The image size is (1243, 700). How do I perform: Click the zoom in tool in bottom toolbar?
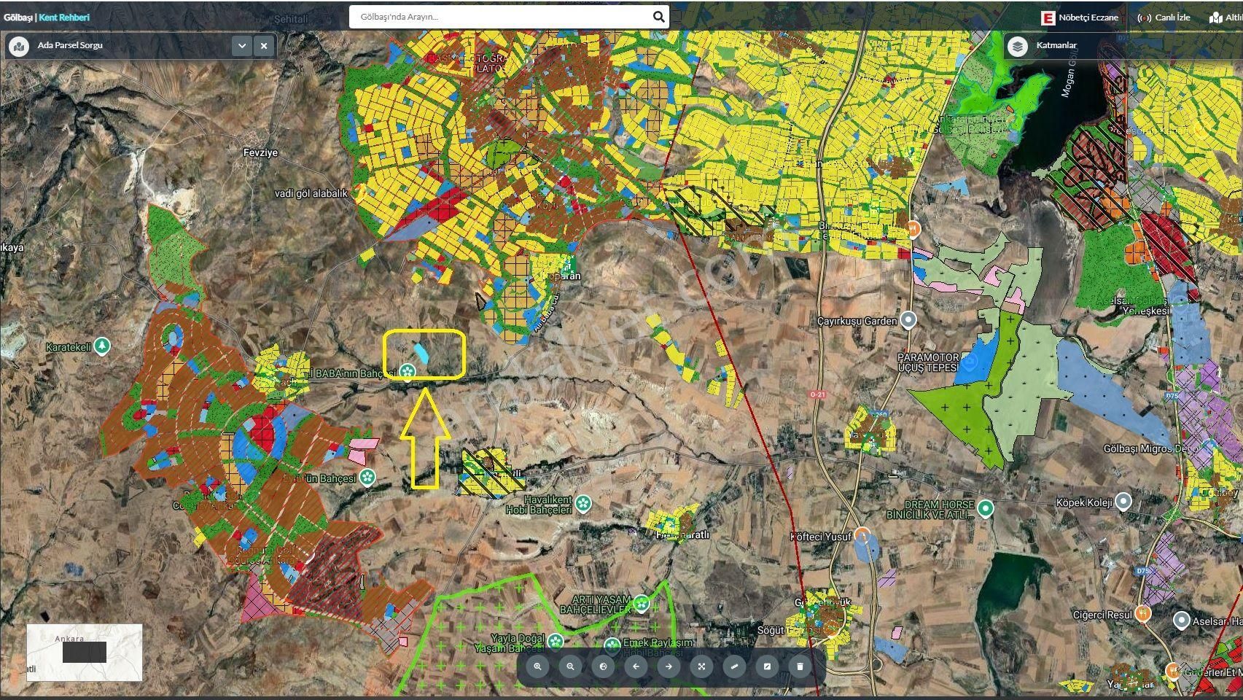click(x=537, y=666)
